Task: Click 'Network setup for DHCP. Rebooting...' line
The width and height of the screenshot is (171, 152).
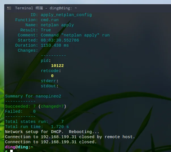Action: coord(52,132)
